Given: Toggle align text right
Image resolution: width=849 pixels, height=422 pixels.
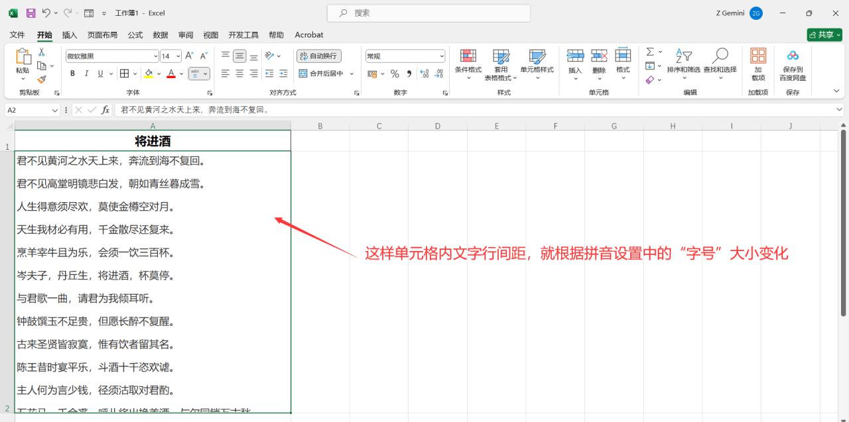Looking at the screenshot, I should coord(253,74).
